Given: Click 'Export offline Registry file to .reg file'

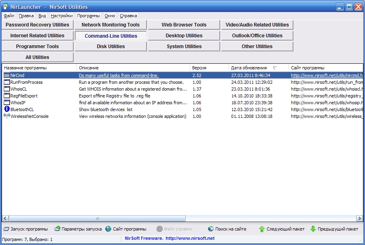Looking at the screenshot, I should click(114, 96).
